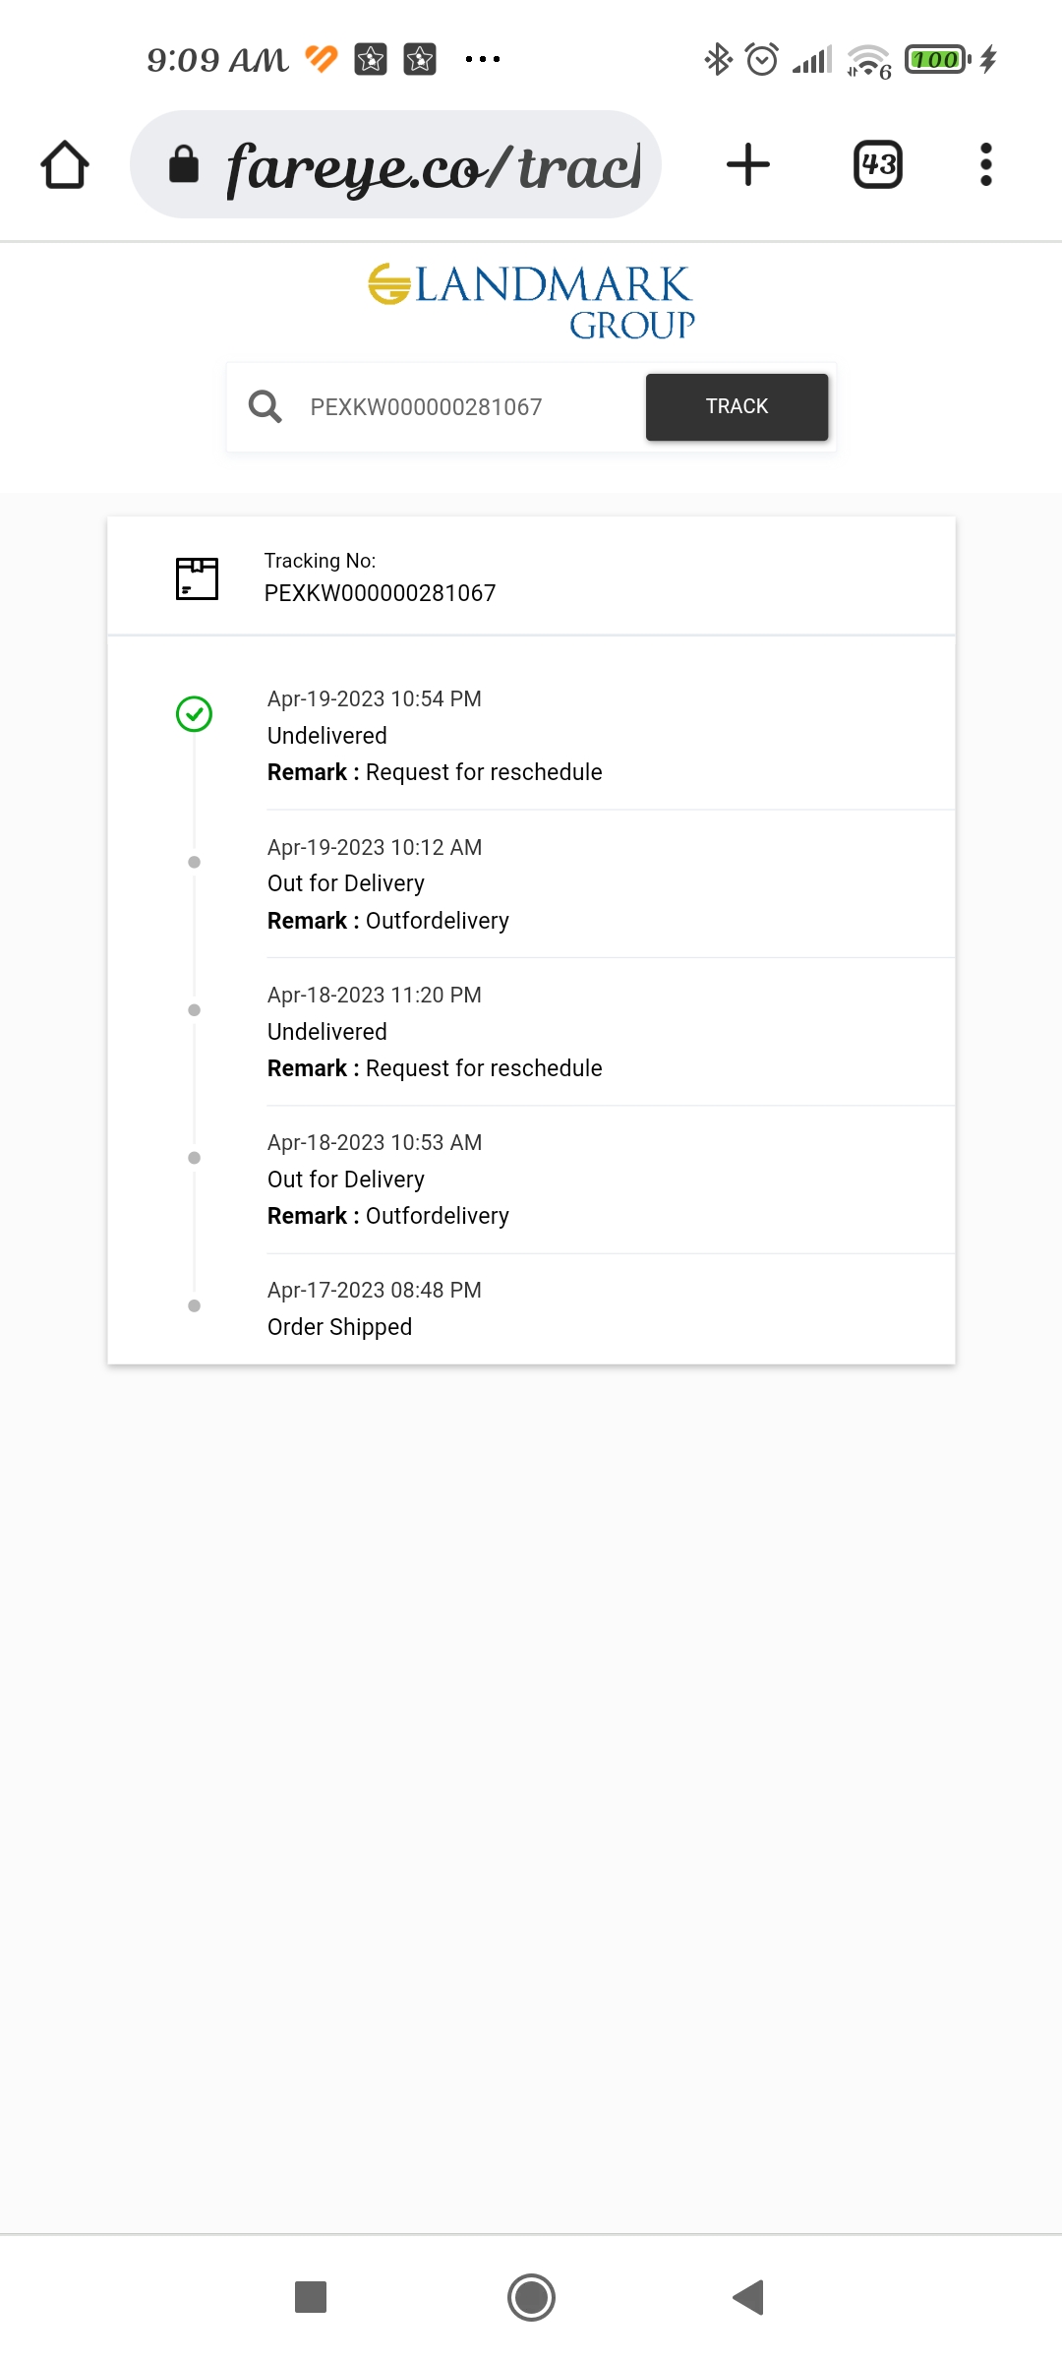The height and width of the screenshot is (2361, 1062).
Task: Open the browser three-dot menu
Action: (x=985, y=164)
